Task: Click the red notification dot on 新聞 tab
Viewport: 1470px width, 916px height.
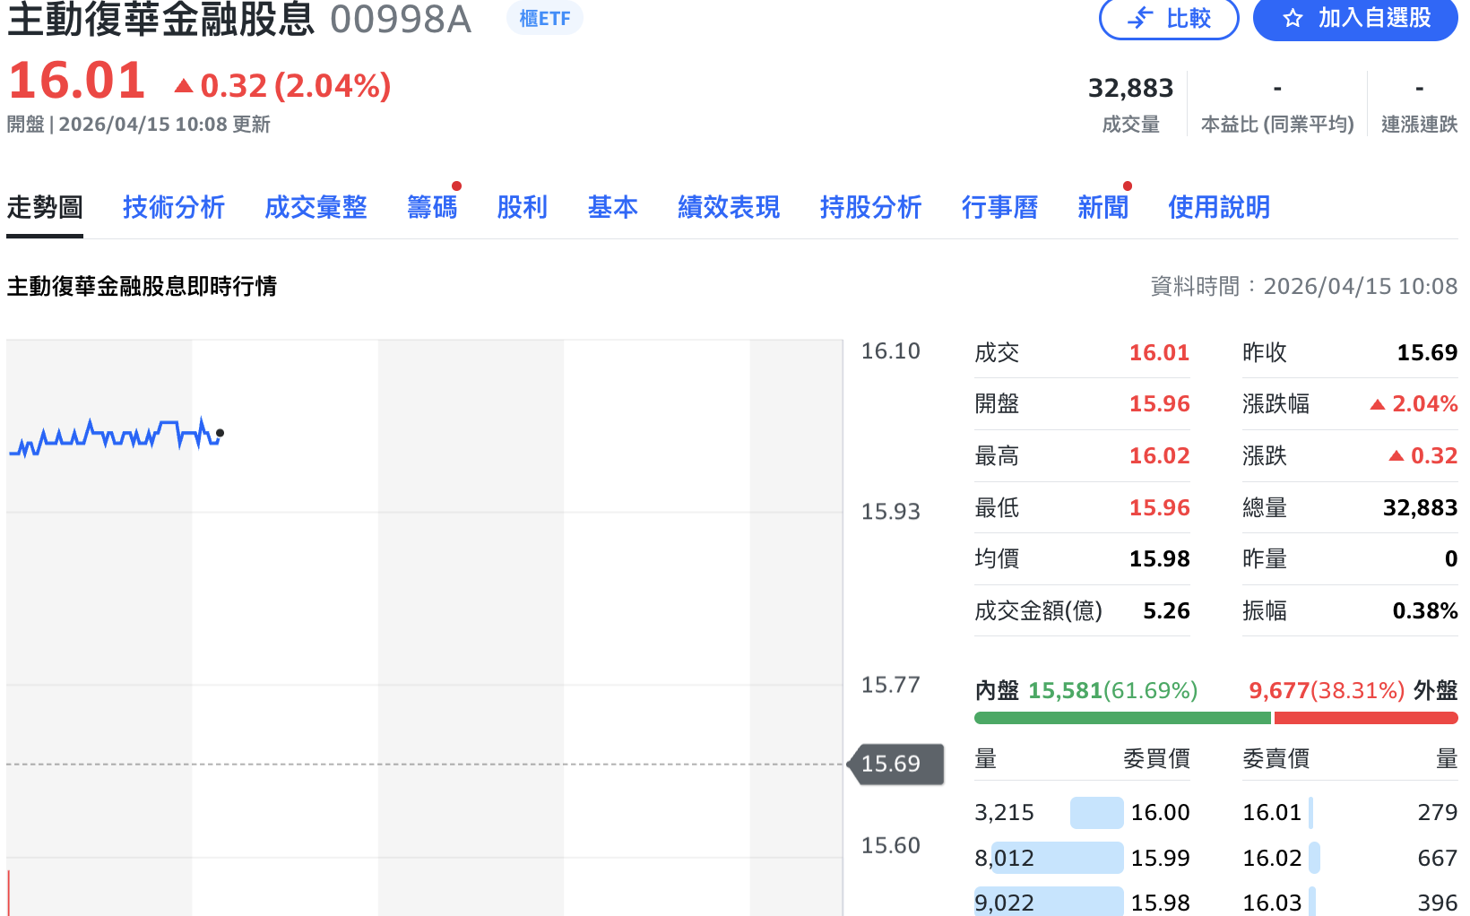Action: coord(1128,186)
